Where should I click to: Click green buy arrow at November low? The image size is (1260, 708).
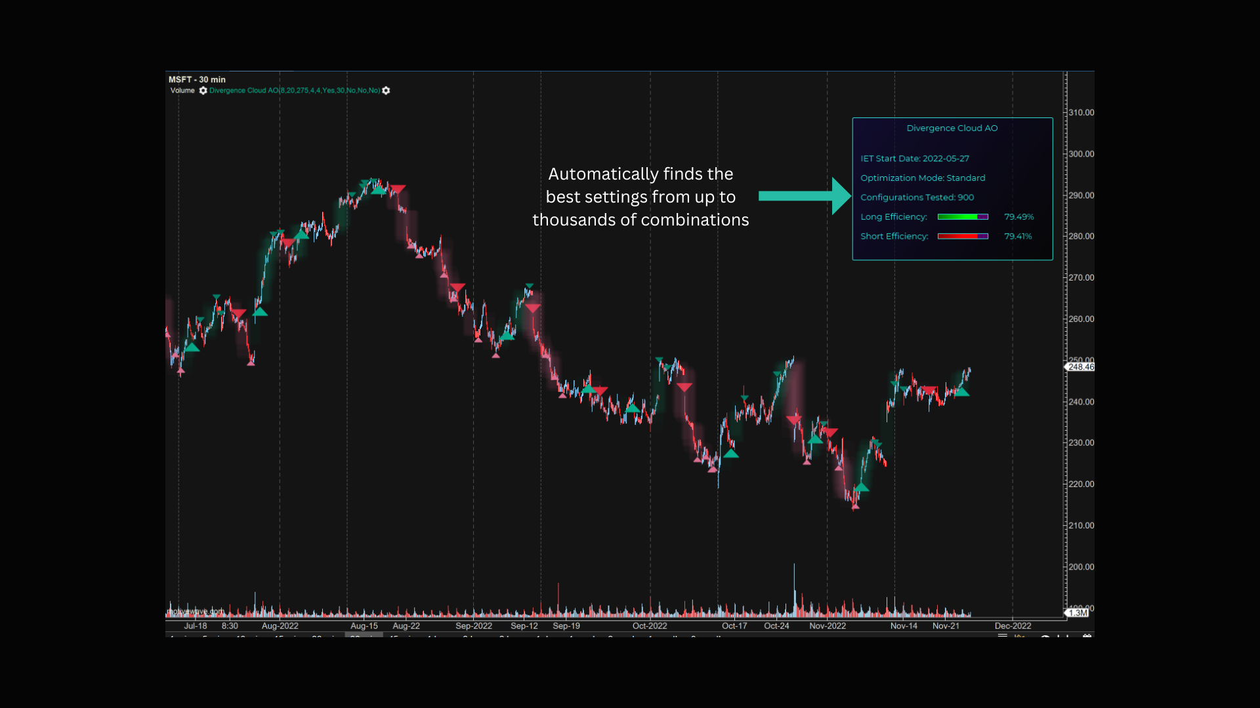click(x=862, y=487)
